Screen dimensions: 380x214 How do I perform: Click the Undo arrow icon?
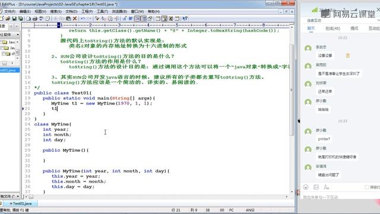83,18
